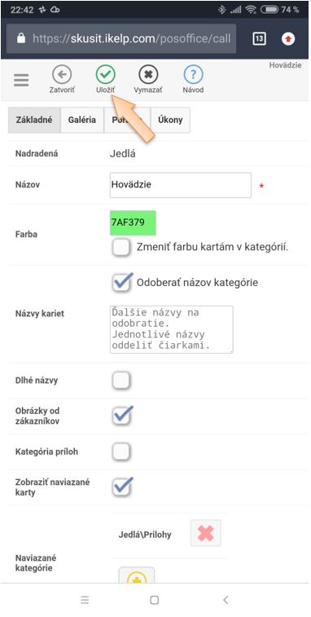Switch to the Galéria tab
Screen dimensions: 311x617
point(81,120)
